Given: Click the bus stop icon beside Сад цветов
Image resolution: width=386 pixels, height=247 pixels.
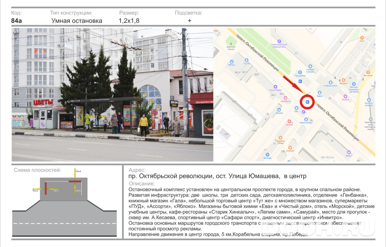Looking at the screenshot, I should 300,81.
